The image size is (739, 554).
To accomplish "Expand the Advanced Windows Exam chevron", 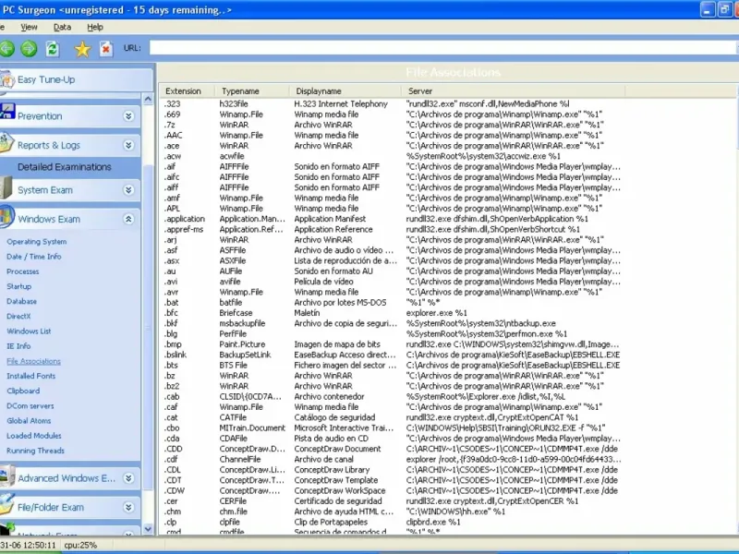I will 128,478.
